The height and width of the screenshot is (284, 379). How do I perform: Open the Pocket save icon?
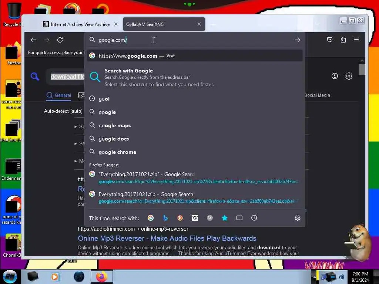330,40
